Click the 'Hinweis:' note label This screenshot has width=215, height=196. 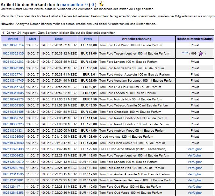[x=7, y=24]
